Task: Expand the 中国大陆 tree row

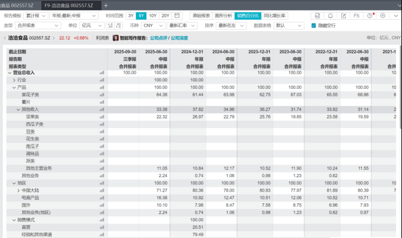Action: click(x=18, y=190)
